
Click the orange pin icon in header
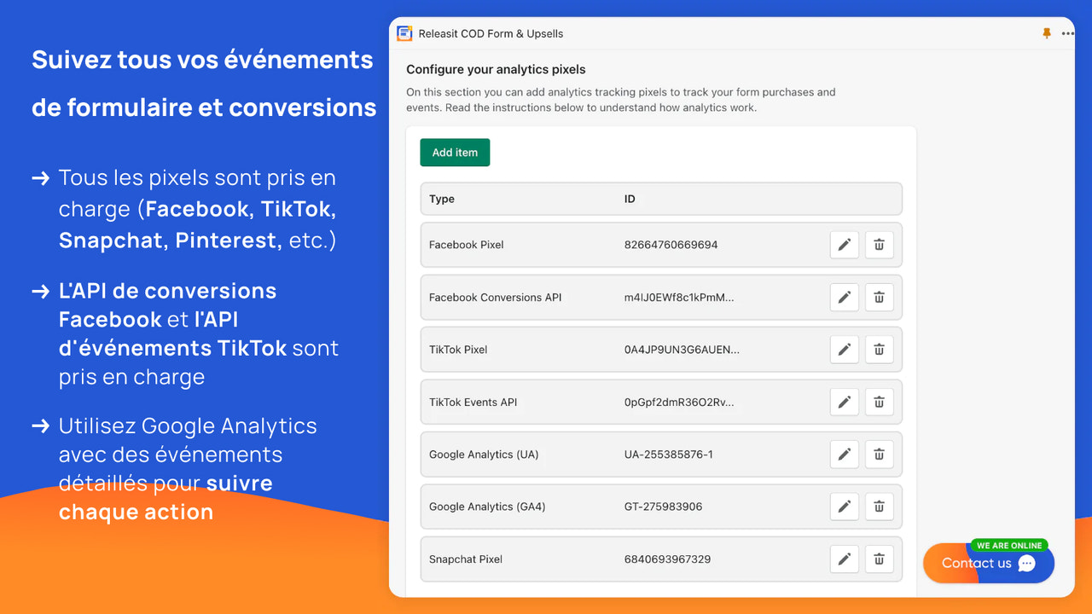(1047, 33)
